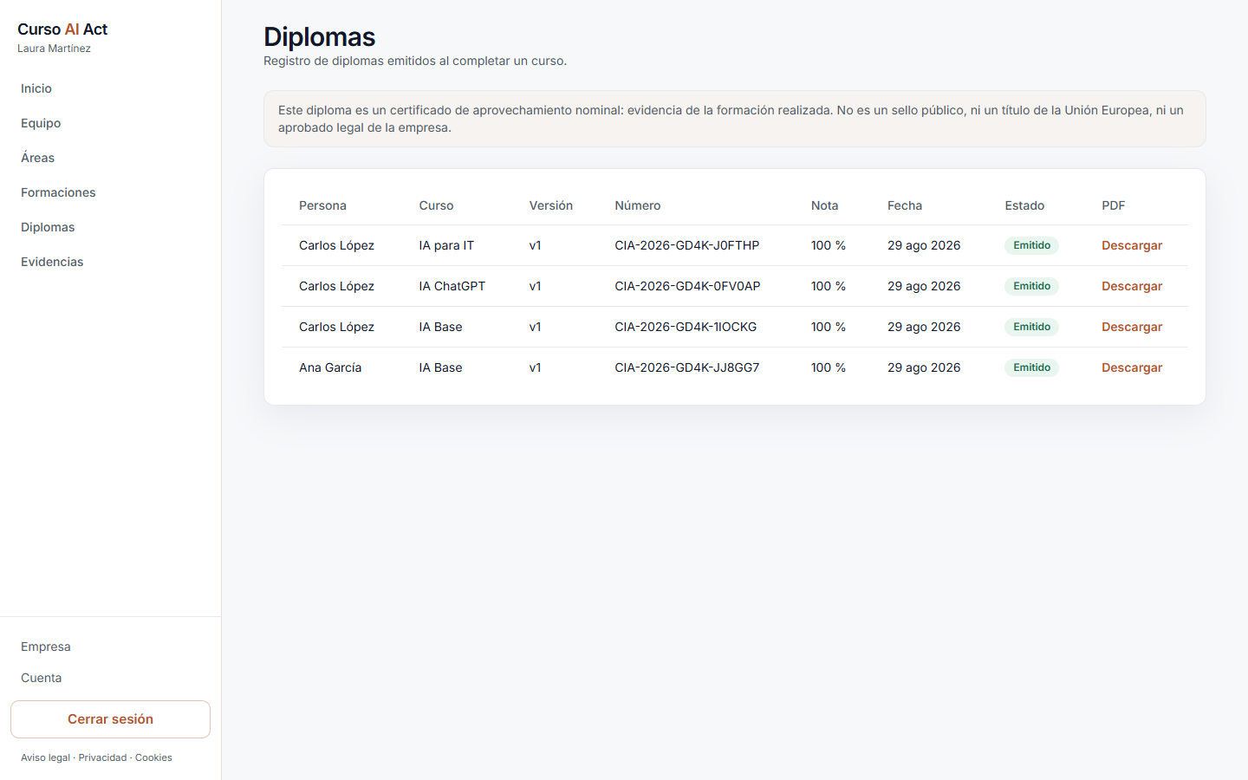Go to Equipo in the sidebar
This screenshot has height=780, width=1248.
coord(41,123)
